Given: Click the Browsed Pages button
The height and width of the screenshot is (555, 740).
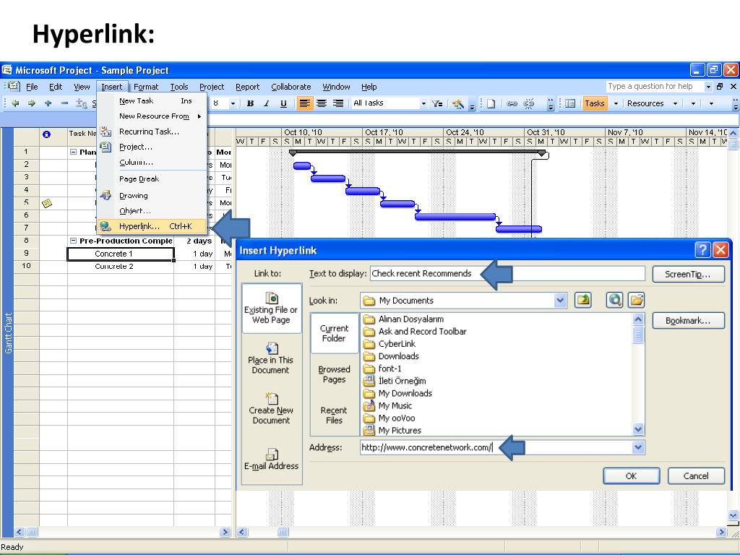Looking at the screenshot, I should [x=334, y=374].
